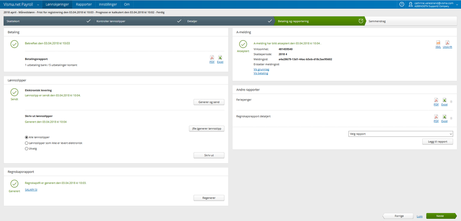The width and height of the screenshot is (461, 221).
Task: Click the clock icon on Betaling og rapportering step
Action: pyautogui.click(x=361, y=21)
